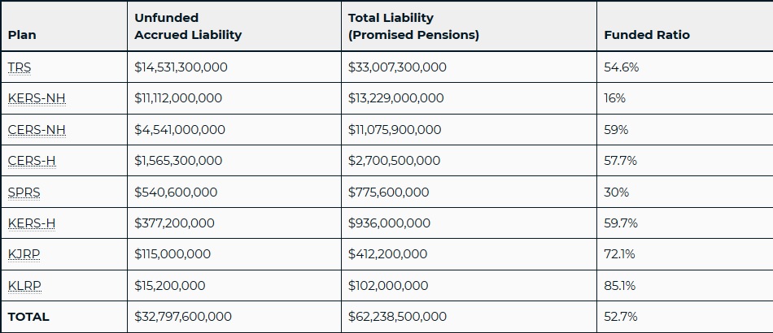
Task: Select the KERS-H plan abbreviation
Action: click(x=32, y=223)
